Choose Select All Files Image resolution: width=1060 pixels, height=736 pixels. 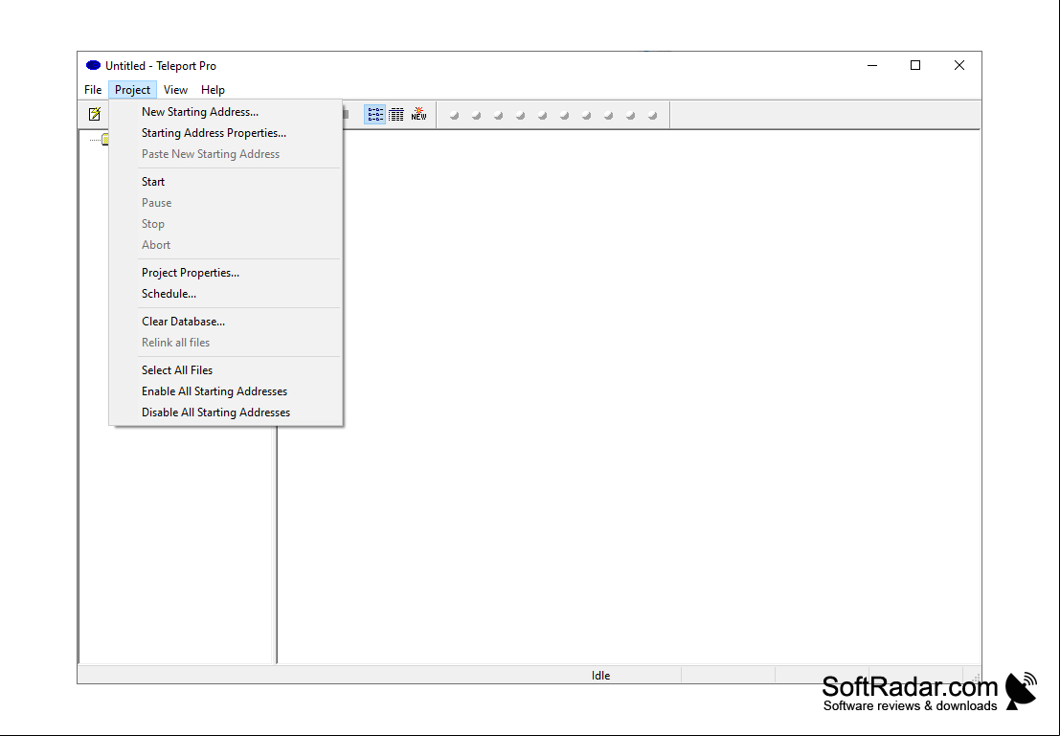pos(226,370)
